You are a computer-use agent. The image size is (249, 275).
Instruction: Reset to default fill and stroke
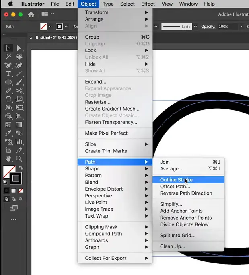(5, 182)
